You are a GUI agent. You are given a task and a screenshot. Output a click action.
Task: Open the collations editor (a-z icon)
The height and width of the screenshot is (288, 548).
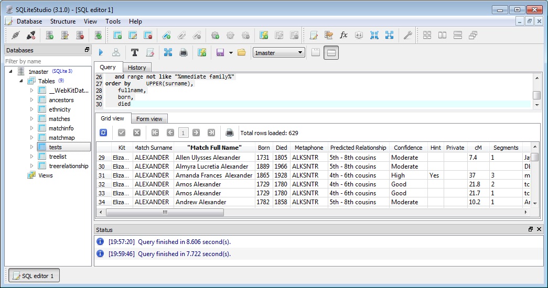click(x=359, y=35)
